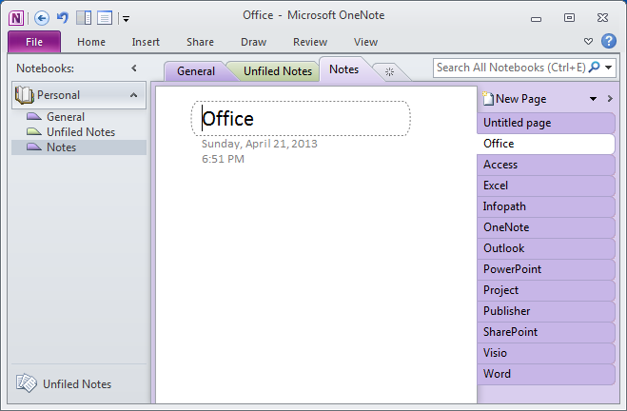Switch to the Notes section tab
The image size is (627, 411).
[x=343, y=69]
